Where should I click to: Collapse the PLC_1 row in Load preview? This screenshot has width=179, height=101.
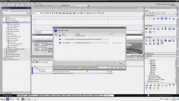pos(62,36)
